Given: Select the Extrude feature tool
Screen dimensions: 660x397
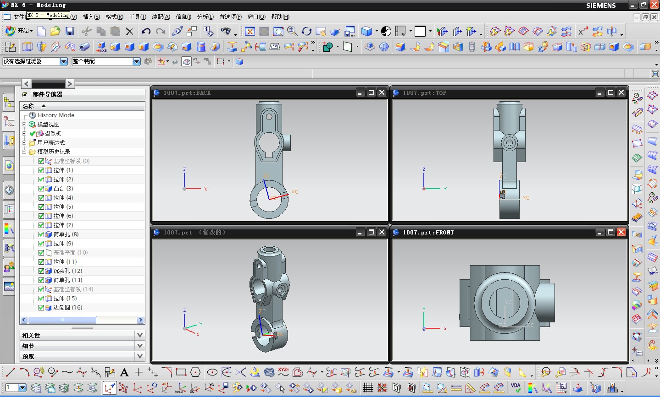Looking at the screenshot, I should [28, 47].
